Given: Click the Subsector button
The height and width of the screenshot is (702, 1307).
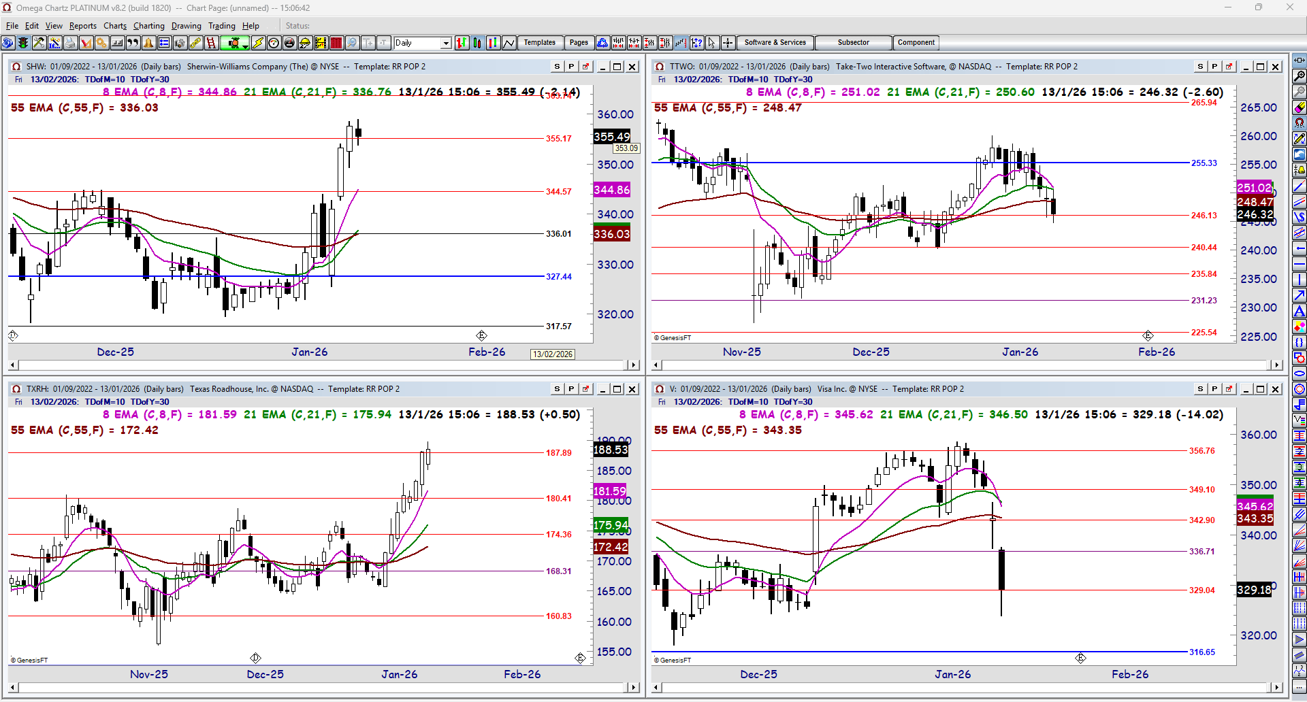Looking at the screenshot, I should [x=854, y=43].
